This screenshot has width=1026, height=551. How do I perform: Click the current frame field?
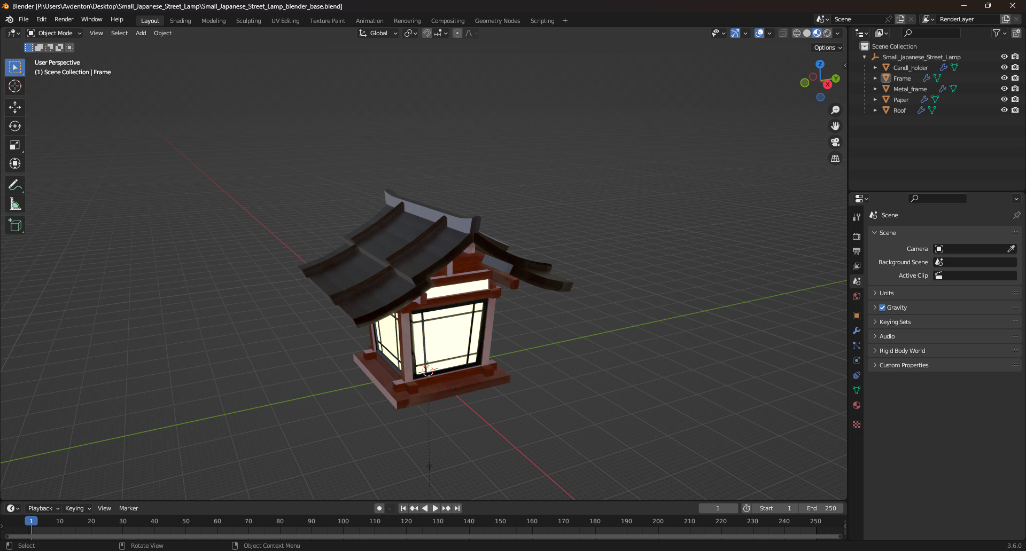718,508
